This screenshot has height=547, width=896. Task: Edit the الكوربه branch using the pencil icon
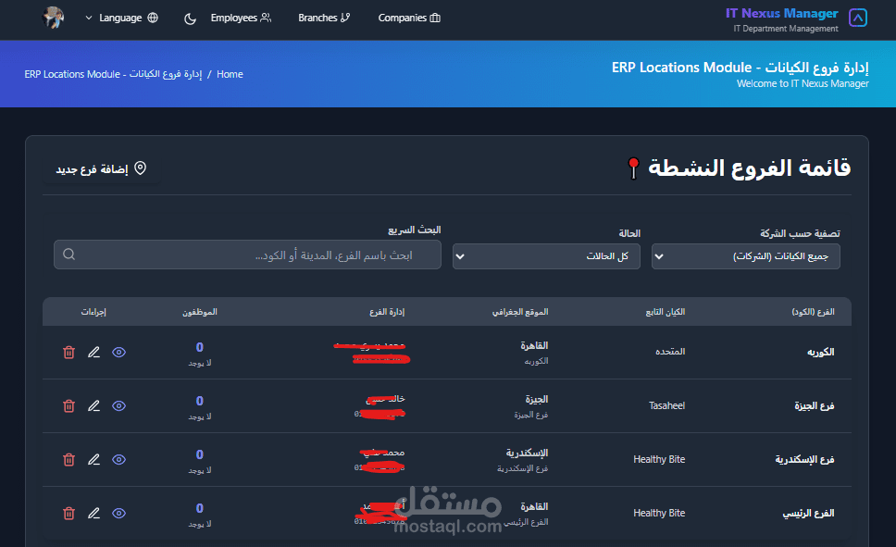93,353
